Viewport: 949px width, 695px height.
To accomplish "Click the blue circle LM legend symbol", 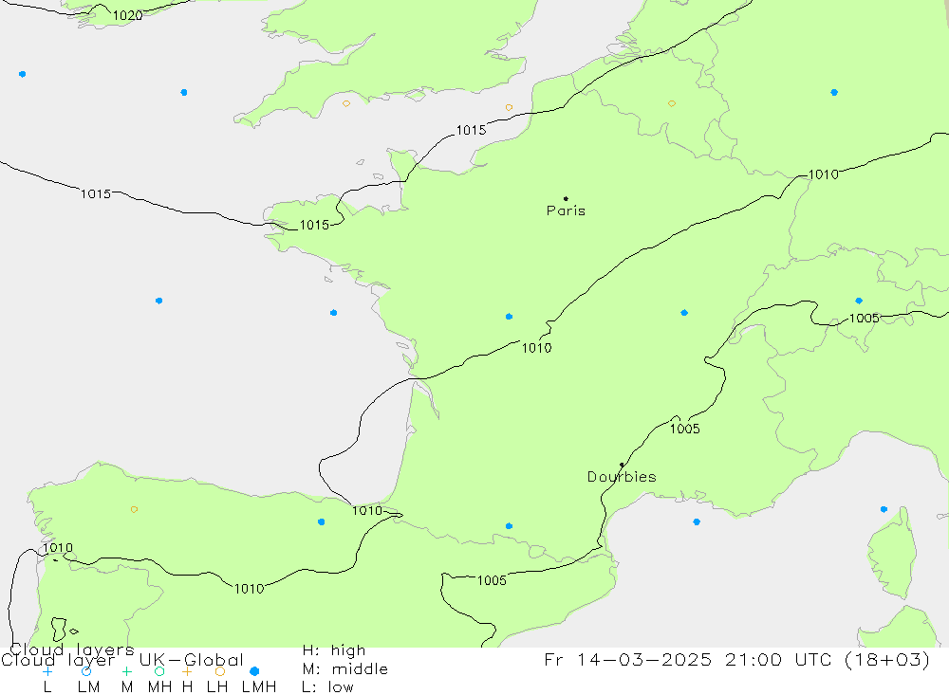I will (x=86, y=671).
